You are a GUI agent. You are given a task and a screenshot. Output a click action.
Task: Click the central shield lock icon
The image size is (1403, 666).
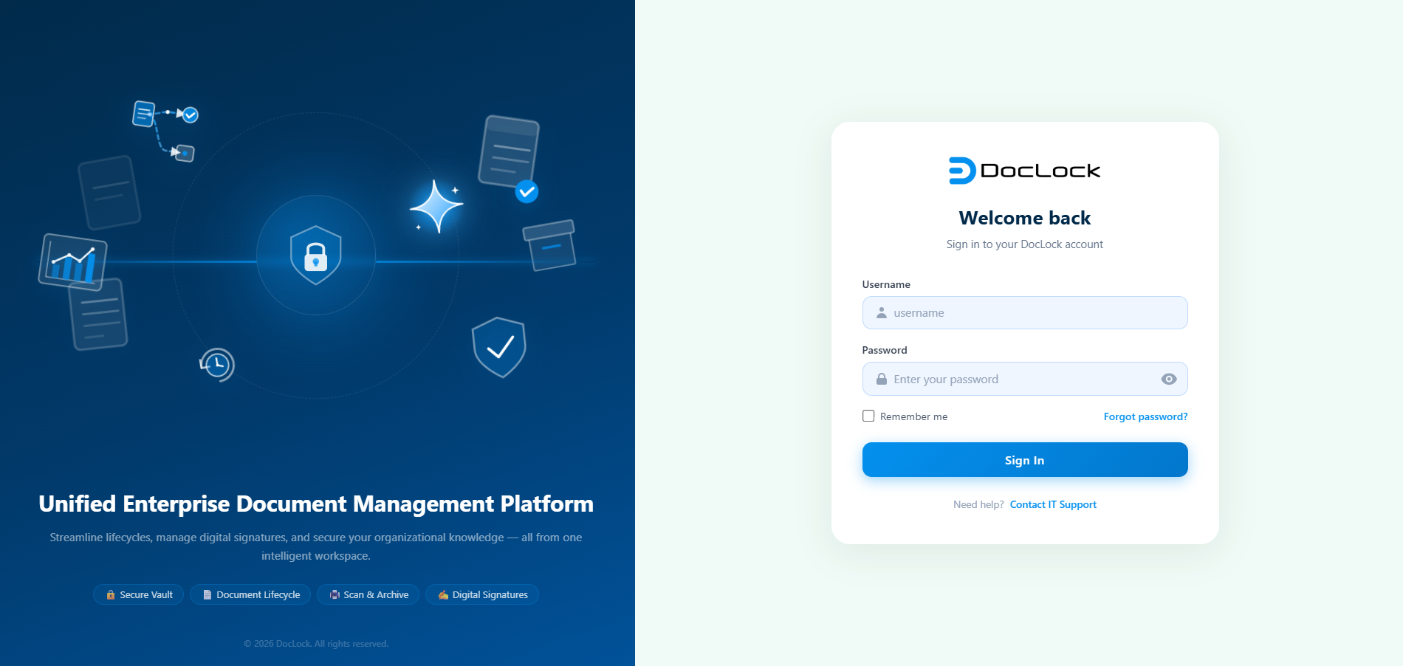316,255
